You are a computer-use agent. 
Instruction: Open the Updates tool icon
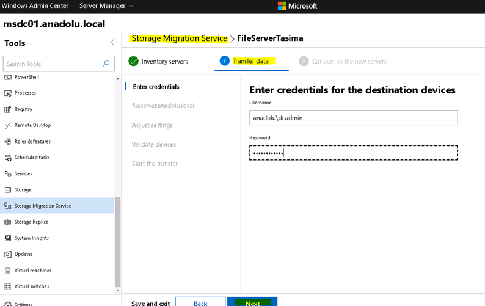[x=8, y=254]
